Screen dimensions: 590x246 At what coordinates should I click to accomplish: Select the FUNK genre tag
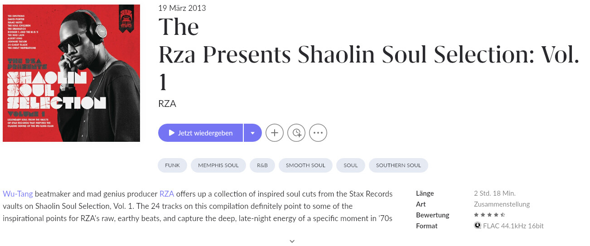(172, 165)
